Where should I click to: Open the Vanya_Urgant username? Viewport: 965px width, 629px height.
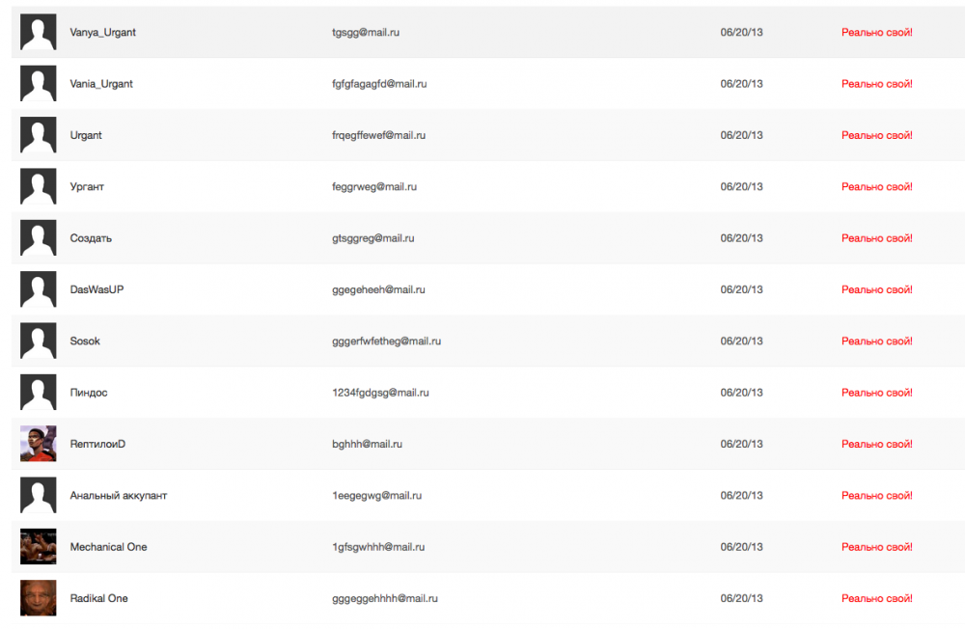click(x=103, y=32)
